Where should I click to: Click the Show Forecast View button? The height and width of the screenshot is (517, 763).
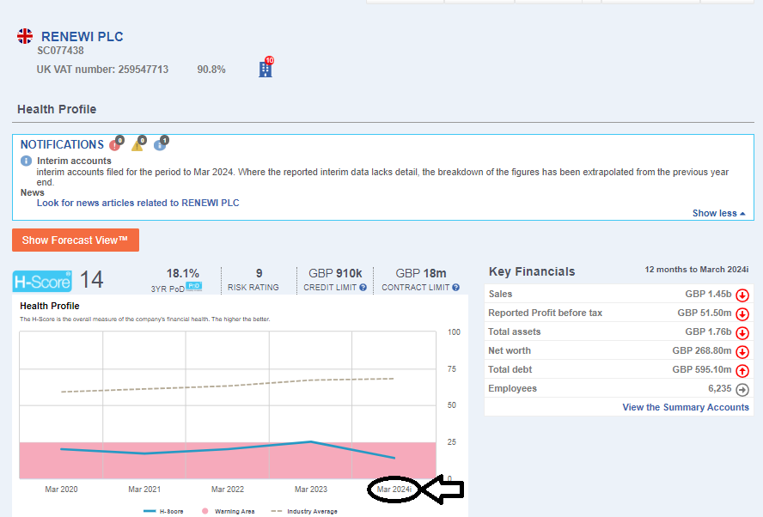76,240
